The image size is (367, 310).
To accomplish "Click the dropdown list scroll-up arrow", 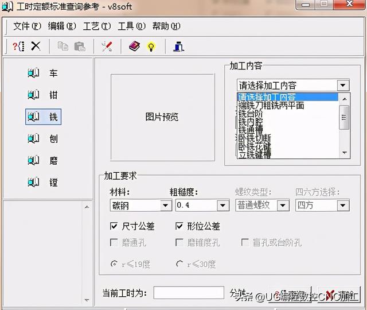I will coord(344,99).
